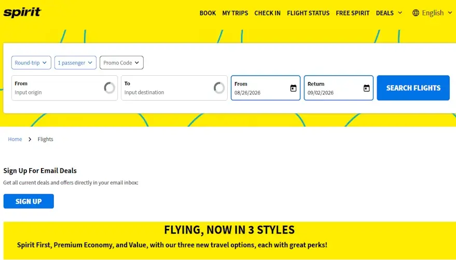
Task: Select CHECK IN from the top menu
Action: pyautogui.click(x=268, y=13)
